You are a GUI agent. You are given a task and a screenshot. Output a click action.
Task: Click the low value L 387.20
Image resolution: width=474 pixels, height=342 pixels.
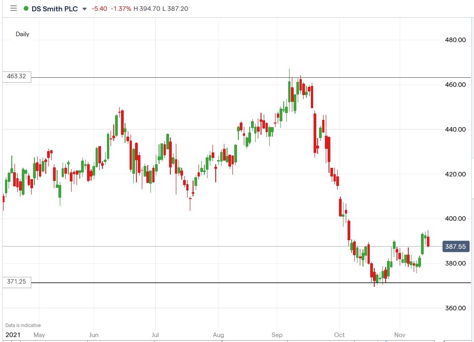175,8
